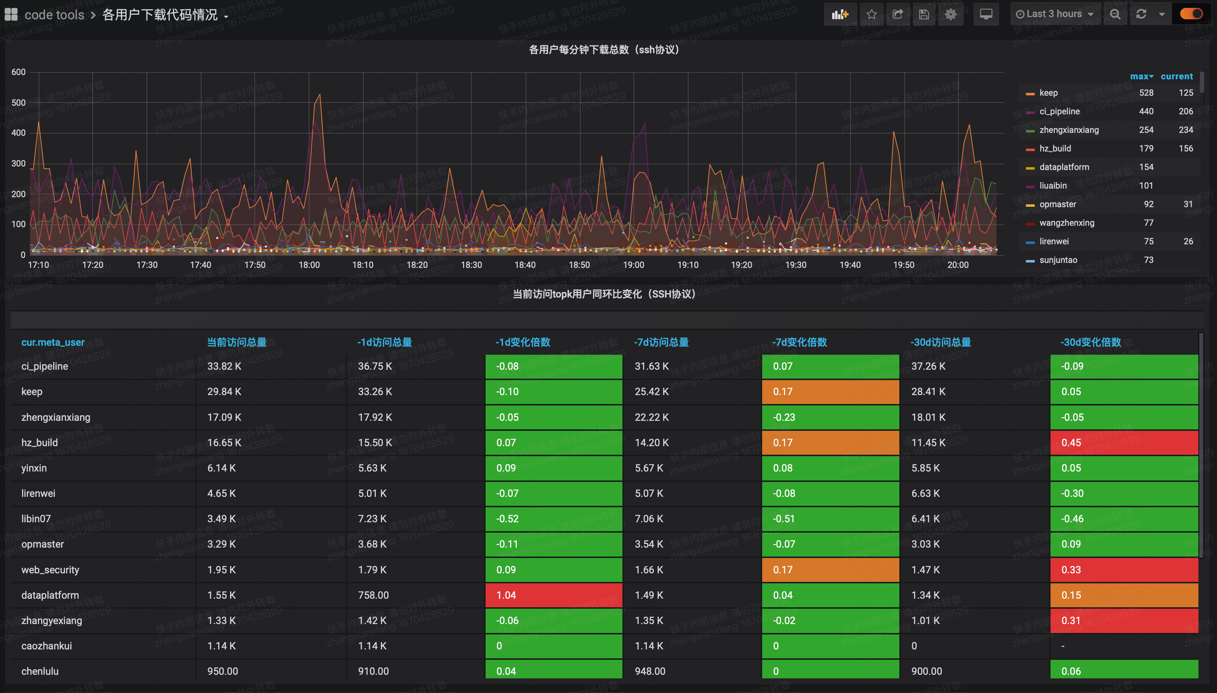Open the Grafana dashboards grid icon
The width and height of the screenshot is (1217, 693).
[11, 14]
